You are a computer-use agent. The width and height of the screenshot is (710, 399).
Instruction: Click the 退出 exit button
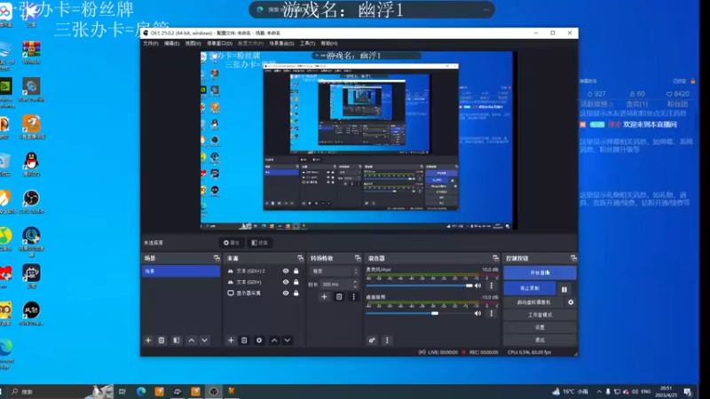pyautogui.click(x=540, y=340)
